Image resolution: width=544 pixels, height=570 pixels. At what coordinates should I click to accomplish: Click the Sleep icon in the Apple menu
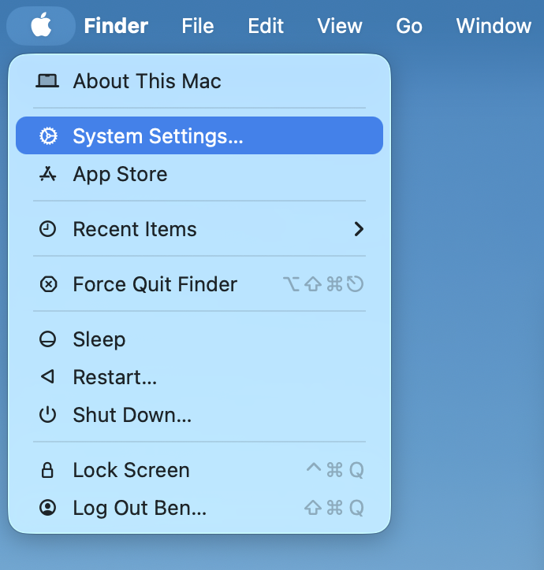pyautogui.click(x=48, y=339)
